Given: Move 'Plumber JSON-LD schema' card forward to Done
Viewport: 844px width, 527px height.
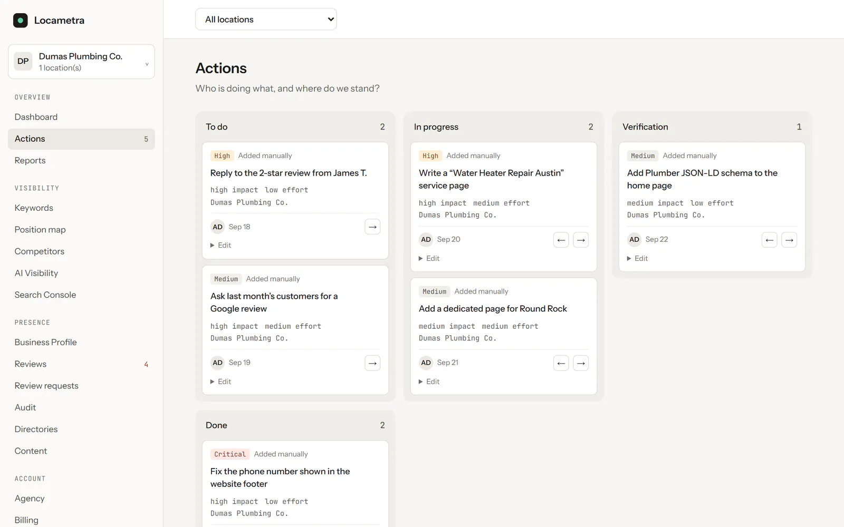Looking at the screenshot, I should [789, 240].
